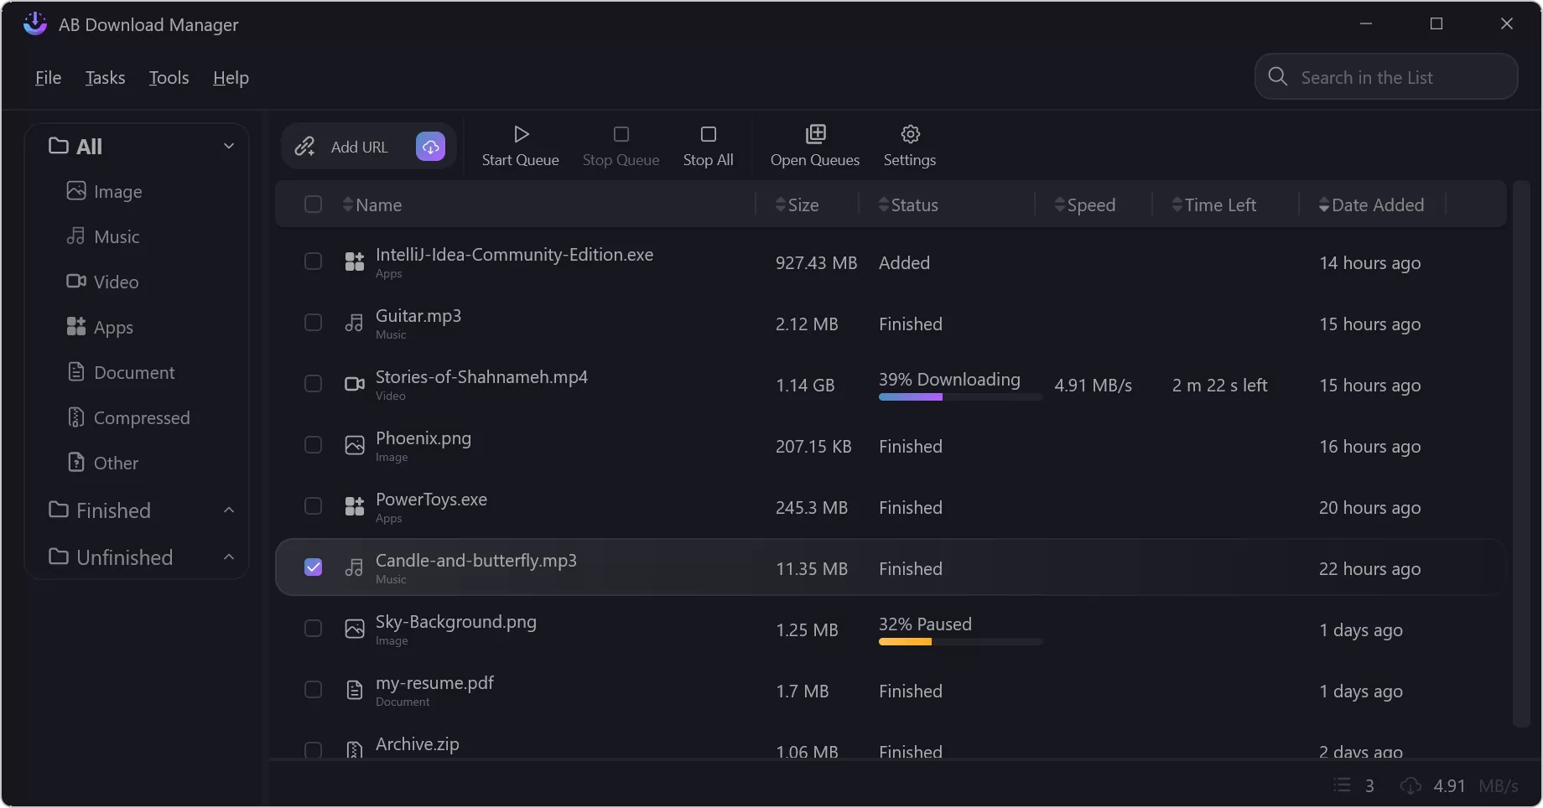This screenshot has height=808, width=1543.
Task: Click the Sky-Background.png paused progress bar
Action: [x=959, y=641]
